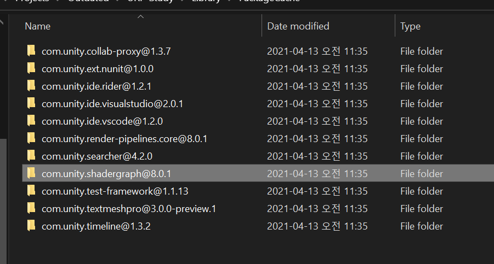Toggle sort direction with Name column arrow

[x=140, y=16]
